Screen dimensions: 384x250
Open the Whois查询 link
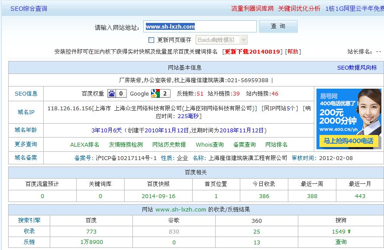tap(210, 144)
